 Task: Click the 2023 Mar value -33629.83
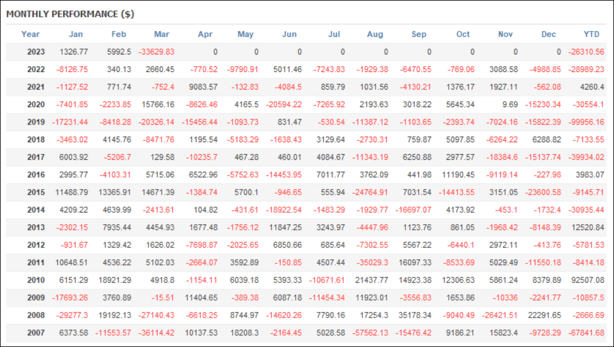tap(156, 51)
